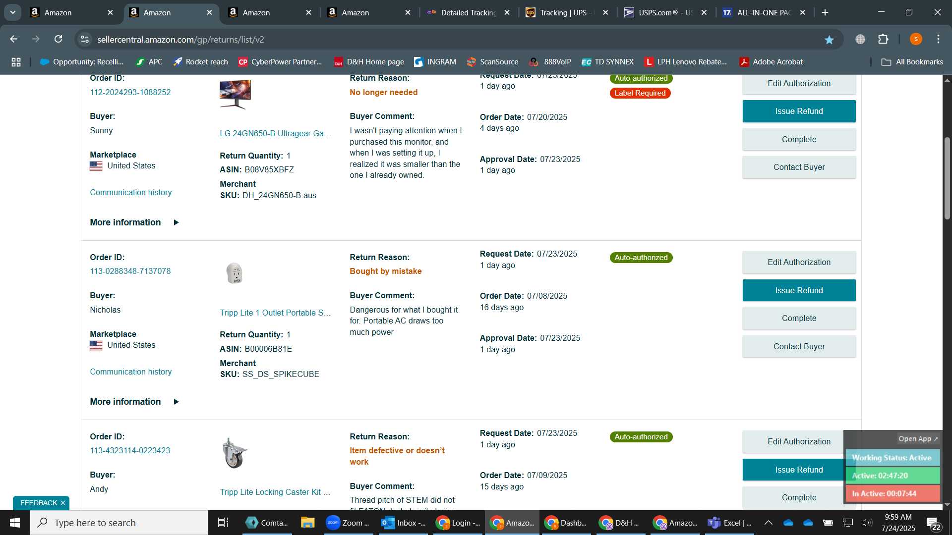This screenshot has height=535, width=952.
Task: Open the Opportunity: Recelli bookmark
Action: click(82, 62)
